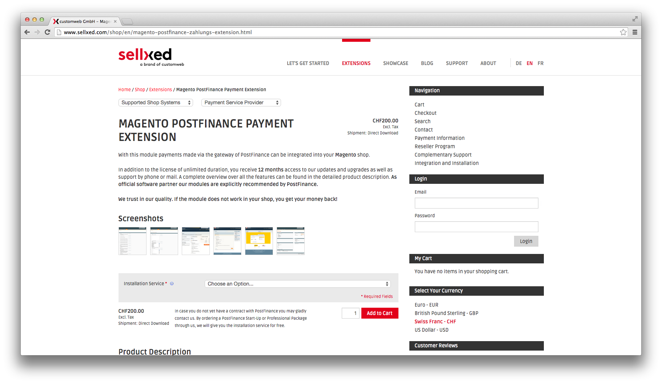Switch language to DE
662x384 pixels.
click(518, 63)
